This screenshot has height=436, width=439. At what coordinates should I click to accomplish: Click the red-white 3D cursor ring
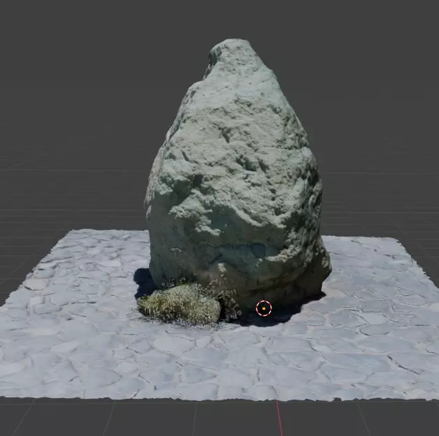click(264, 308)
